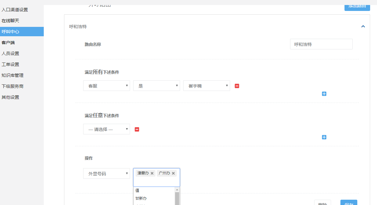The image size is (377, 205).
Task: Open 其他设置 in the sidebar
Action: (x=10, y=97)
